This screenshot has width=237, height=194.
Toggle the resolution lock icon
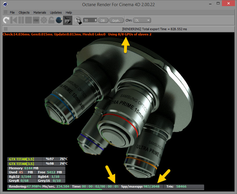[x=51, y=20]
